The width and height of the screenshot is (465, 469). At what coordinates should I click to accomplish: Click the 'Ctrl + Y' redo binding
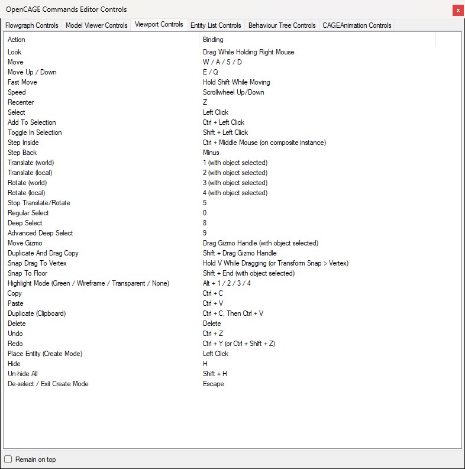(239, 344)
